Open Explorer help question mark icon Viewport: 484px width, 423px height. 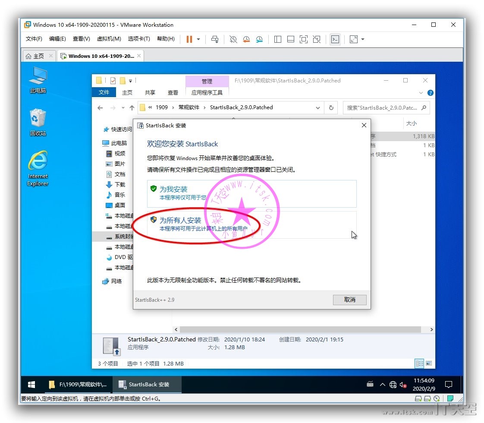430,93
